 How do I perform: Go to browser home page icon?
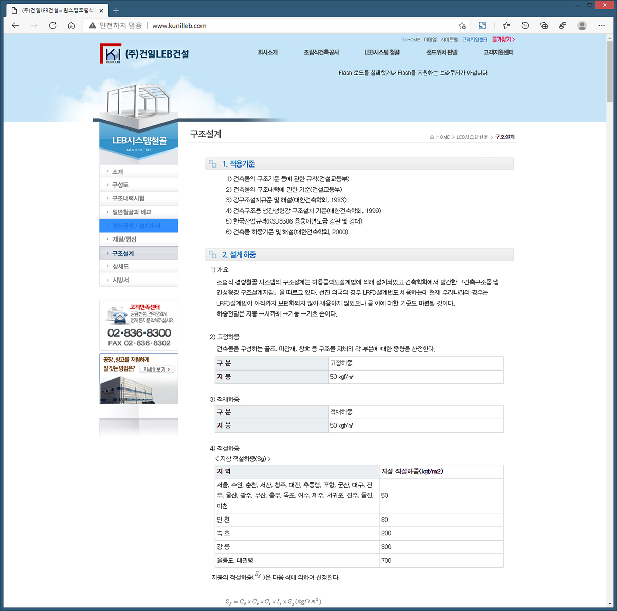pos(71,26)
